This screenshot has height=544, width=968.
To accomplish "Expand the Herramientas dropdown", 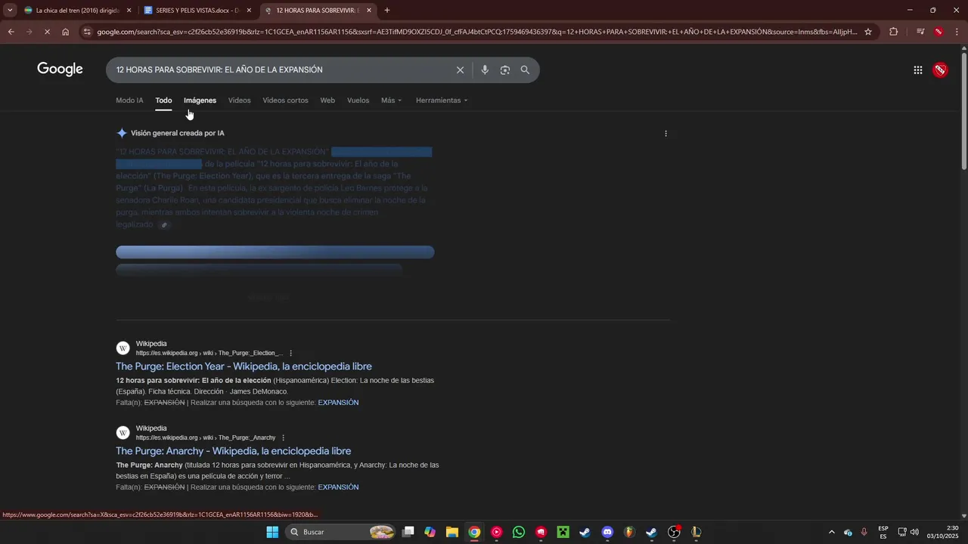I will tap(442, 100).
